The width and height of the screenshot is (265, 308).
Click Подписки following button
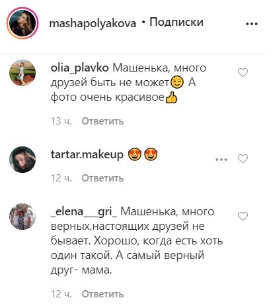click(x=176, y=22)
